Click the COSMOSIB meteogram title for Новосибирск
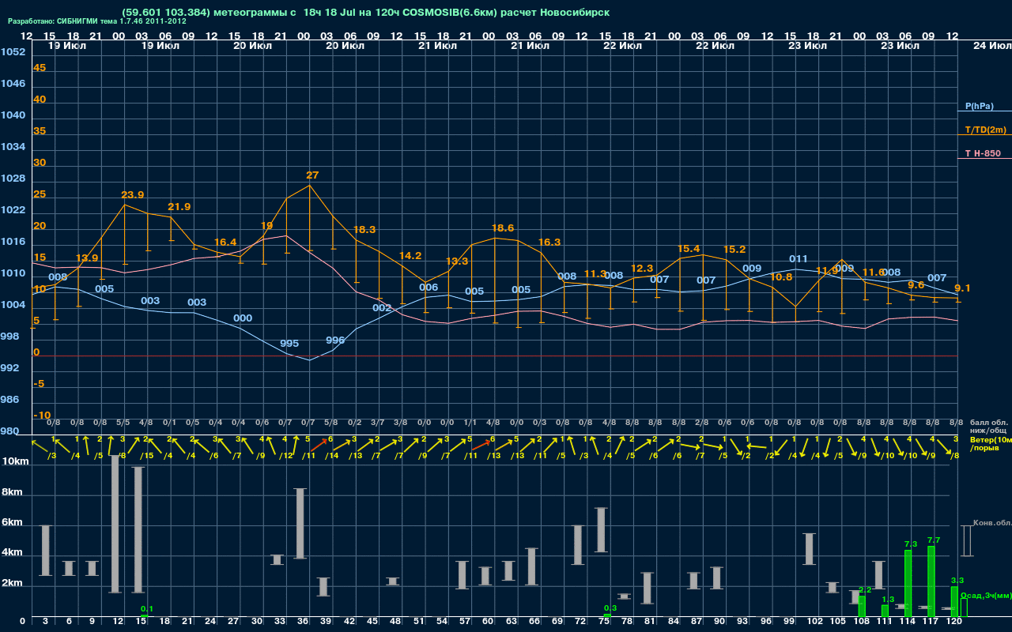 tap(366, 13)
